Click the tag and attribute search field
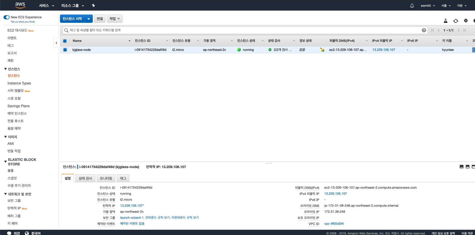The width and height of the screenshot is (475, 235). coord(245,30)
